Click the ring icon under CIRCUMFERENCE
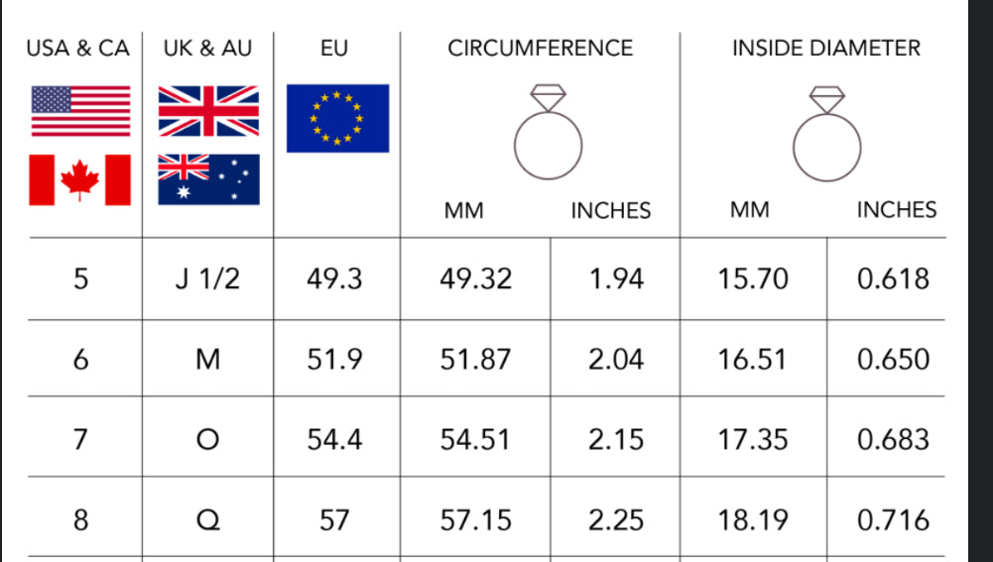This screenshot has width=993, height=562. [x=548, y=132]
